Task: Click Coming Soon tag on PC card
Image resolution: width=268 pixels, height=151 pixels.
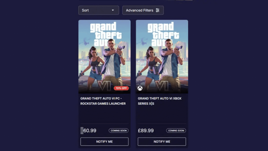Action: click(119, 131)
